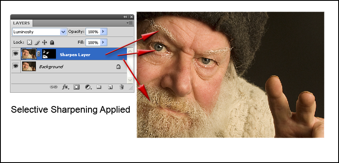Enable lock transparent pixels
Image resolution: width=339 pixels, height=163 pixels.
point(30,42)
